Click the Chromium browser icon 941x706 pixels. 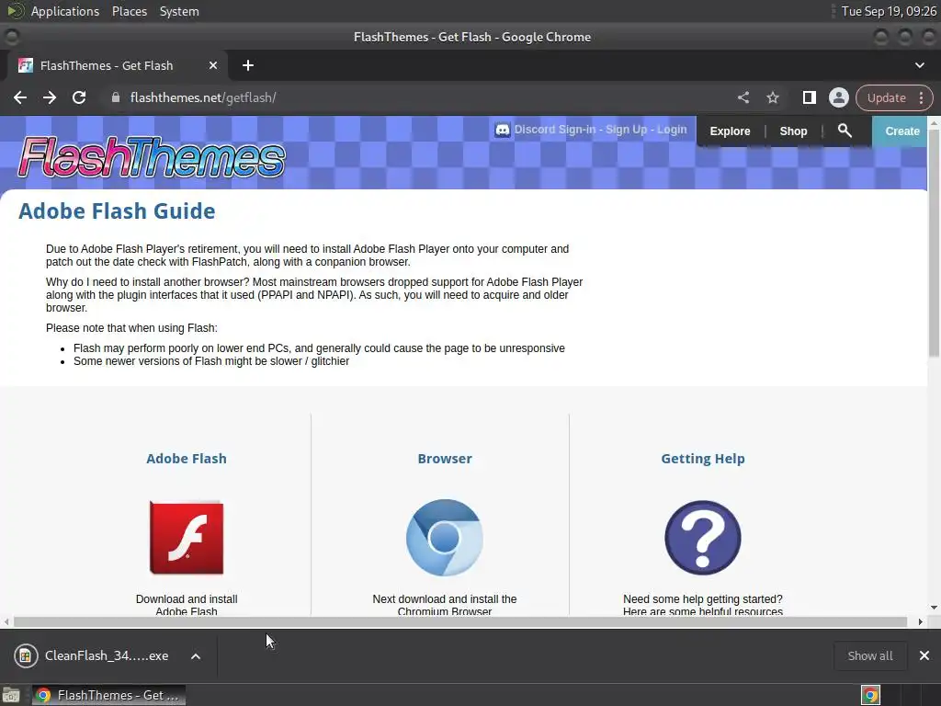[x=445, y=537]
